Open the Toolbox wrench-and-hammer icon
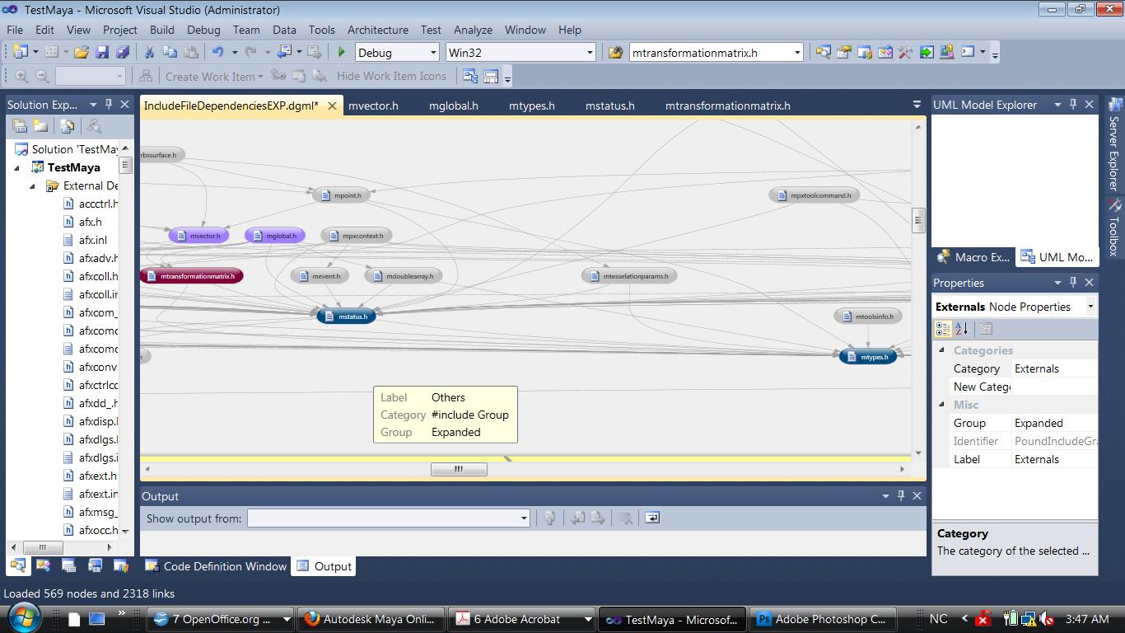Viewport: 1125px width, 633px height. 905,52
